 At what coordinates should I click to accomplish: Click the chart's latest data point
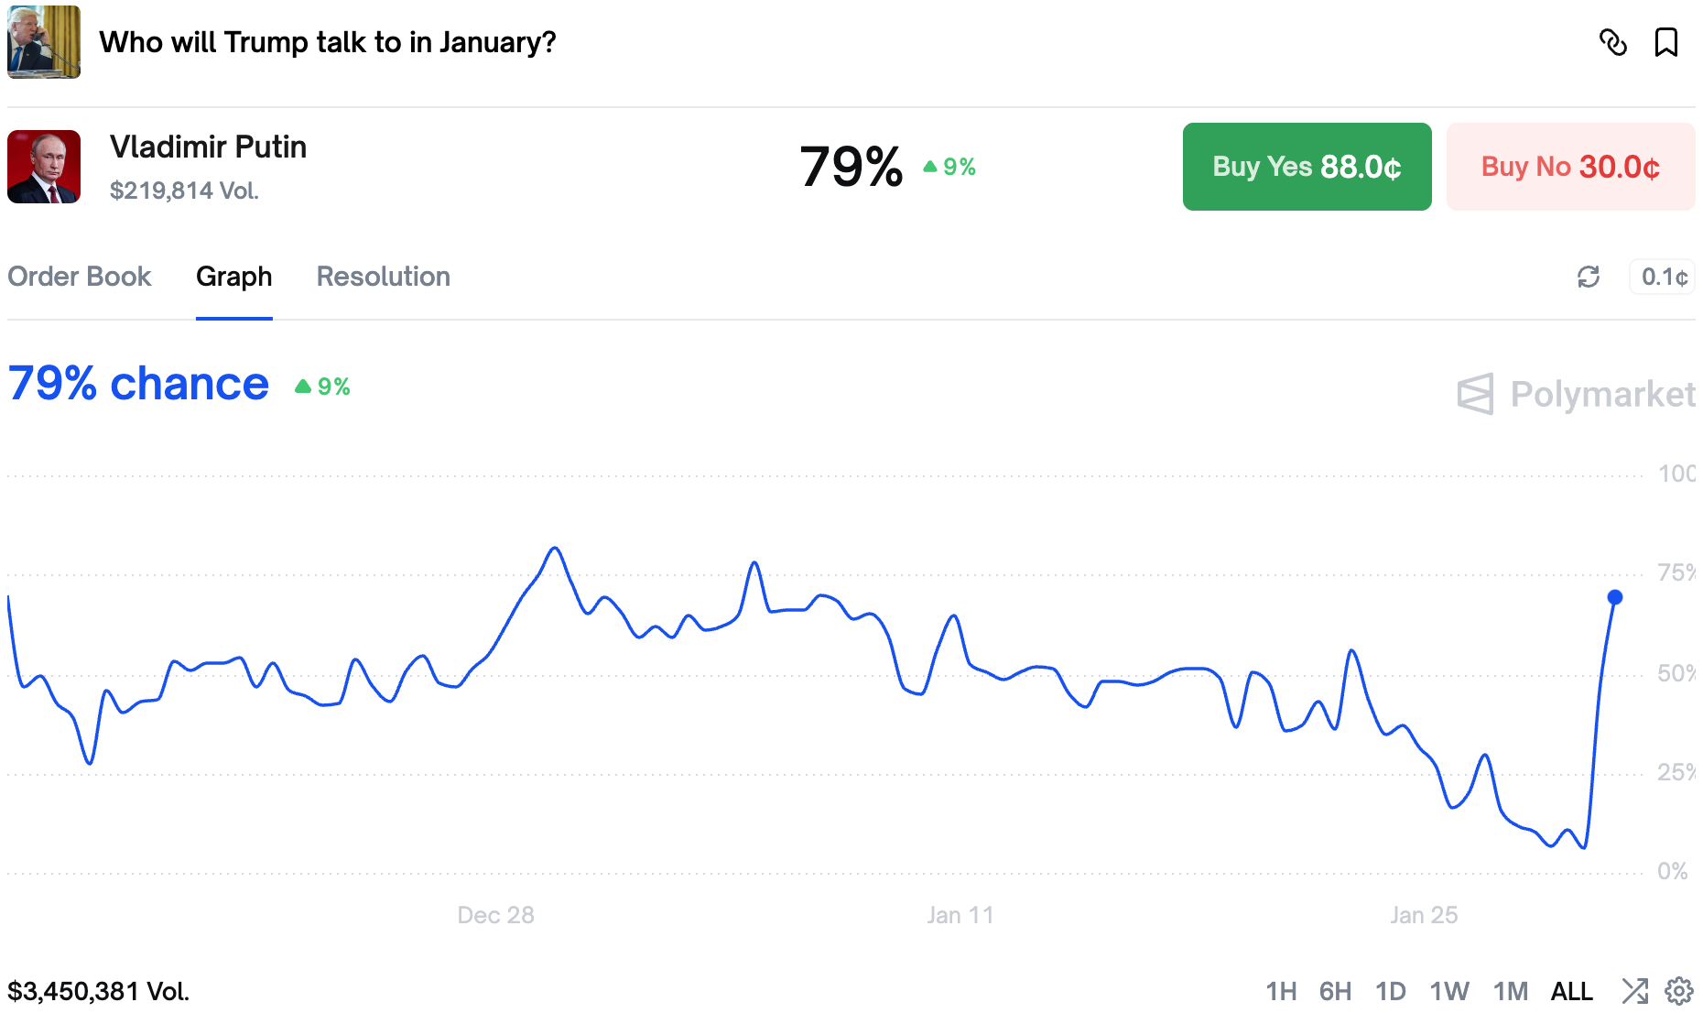coord(1615,597)
